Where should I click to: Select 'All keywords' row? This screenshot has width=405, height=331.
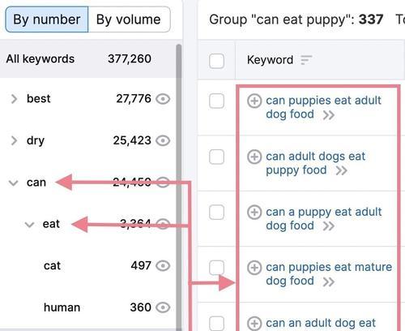point(89,59)
